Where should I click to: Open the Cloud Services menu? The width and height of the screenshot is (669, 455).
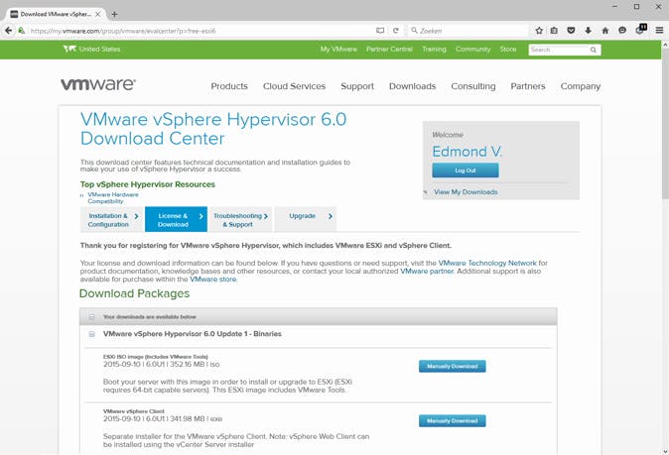click(x=294, y=86)
